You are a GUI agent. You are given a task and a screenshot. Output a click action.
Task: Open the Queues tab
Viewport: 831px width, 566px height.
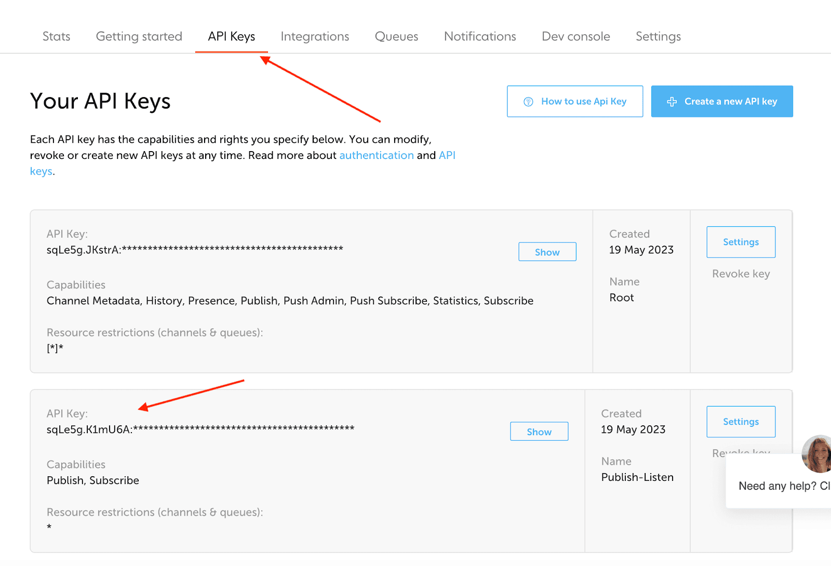point(396,36)
